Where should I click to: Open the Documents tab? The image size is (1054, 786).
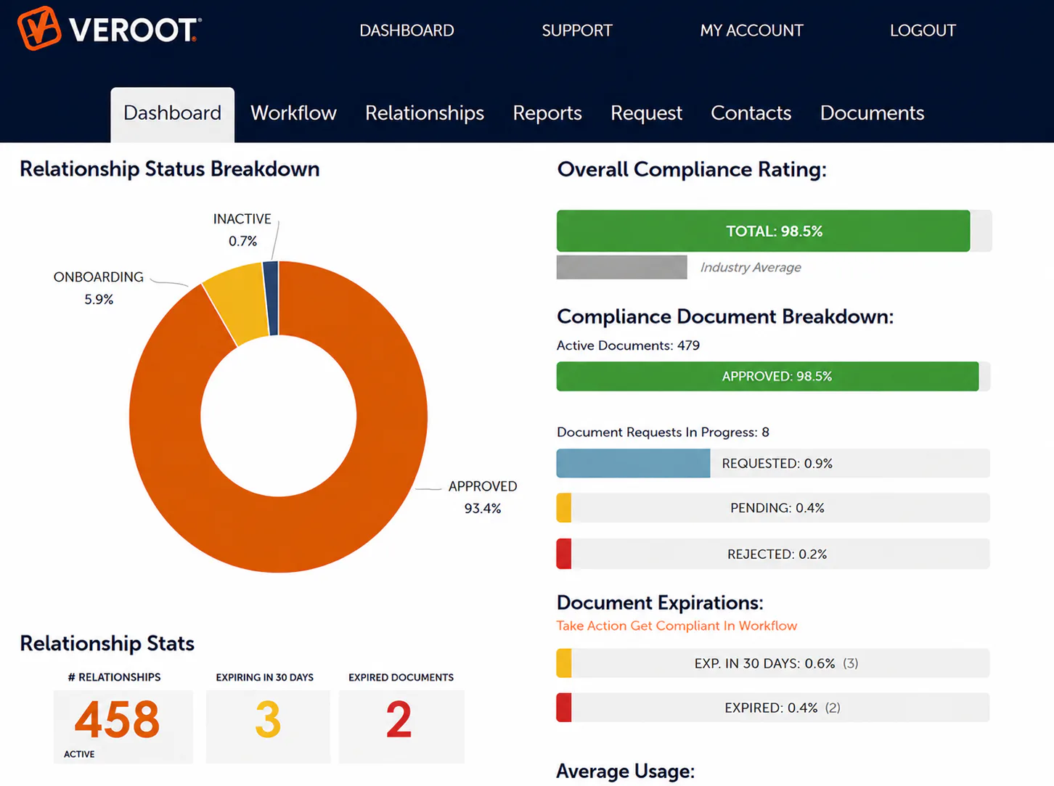pos(872,113)
